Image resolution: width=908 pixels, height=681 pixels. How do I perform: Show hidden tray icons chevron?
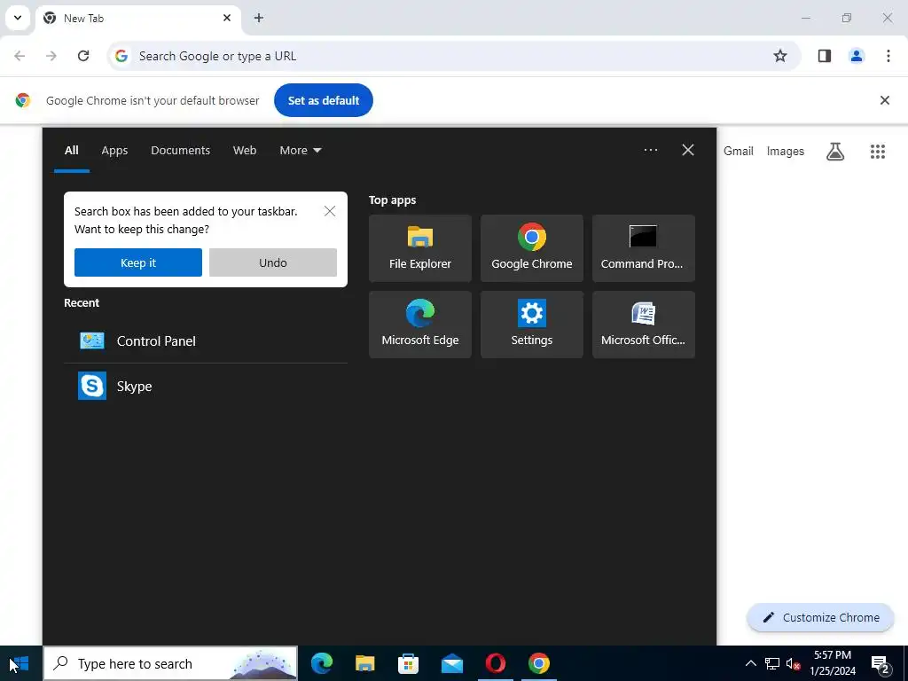coord(750,663)
